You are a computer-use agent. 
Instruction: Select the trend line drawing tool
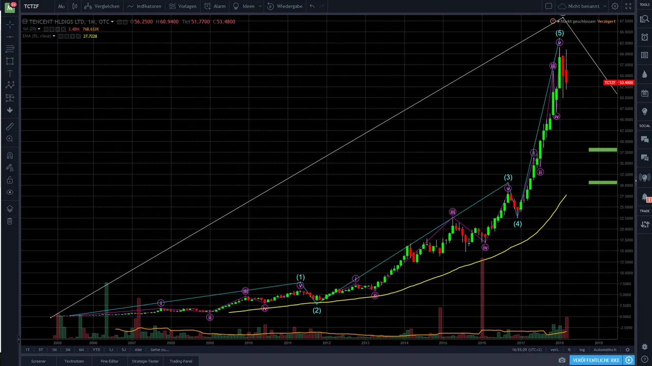[x=10, y=37]
